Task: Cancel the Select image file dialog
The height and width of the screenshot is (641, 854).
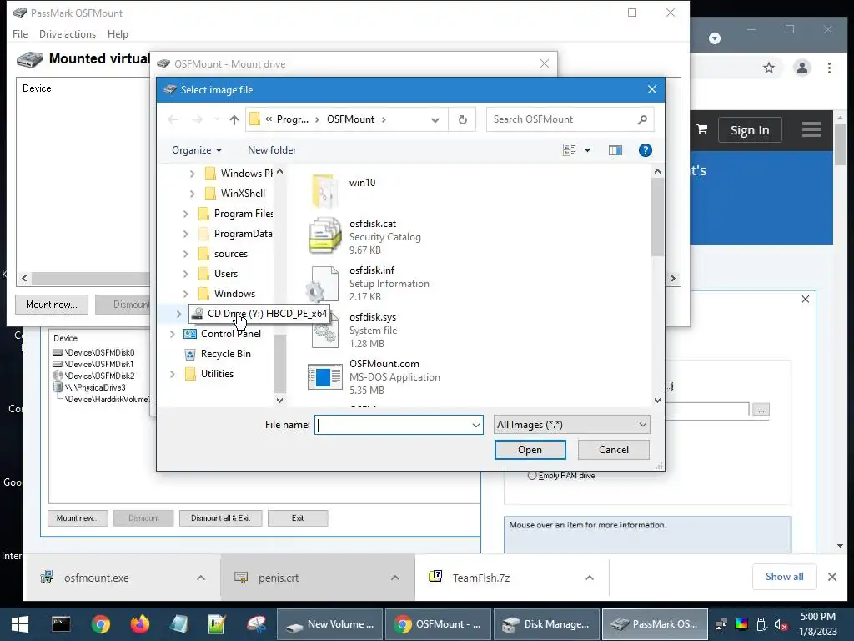Action: [x=613, y=450]
